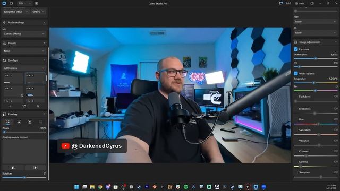The height and width of the screenshot is (191, 340).
Task: Click the taskbar clock and date
Action: 331,187
